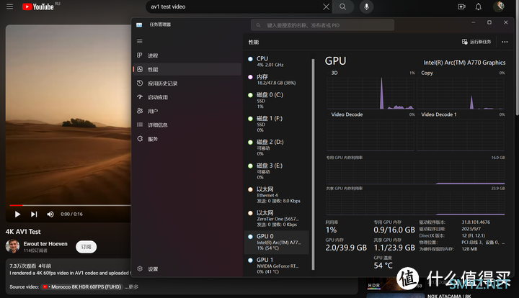The width and height of the screenshot is (519, 298).
Task: Open 启动应用 page
Action: pyautogui.click(x=187, y=97)
